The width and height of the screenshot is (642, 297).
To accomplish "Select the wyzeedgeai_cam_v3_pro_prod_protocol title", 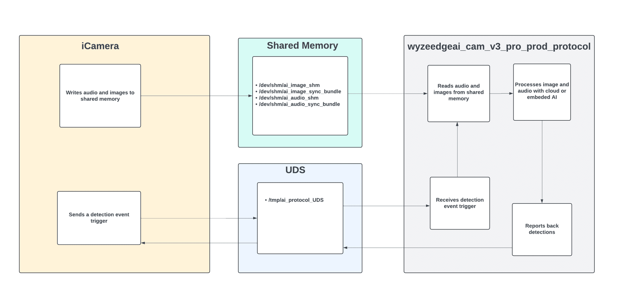I will (x=499, y=47).
